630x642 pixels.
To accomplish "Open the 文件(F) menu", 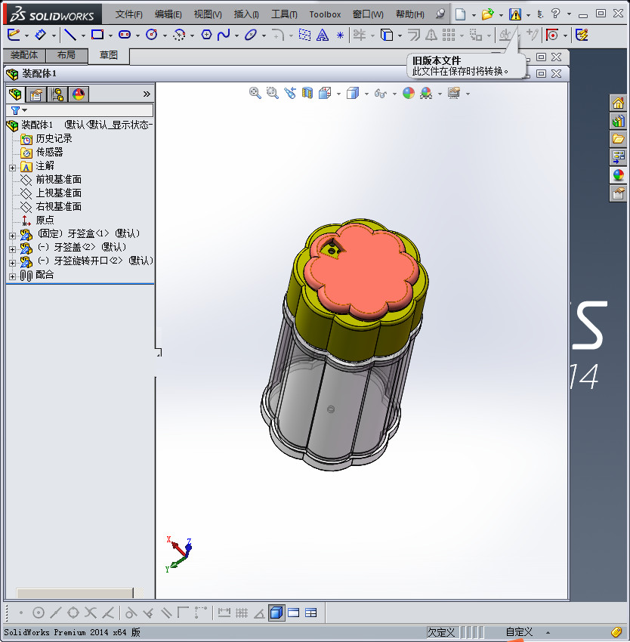I will click(129, 14).
